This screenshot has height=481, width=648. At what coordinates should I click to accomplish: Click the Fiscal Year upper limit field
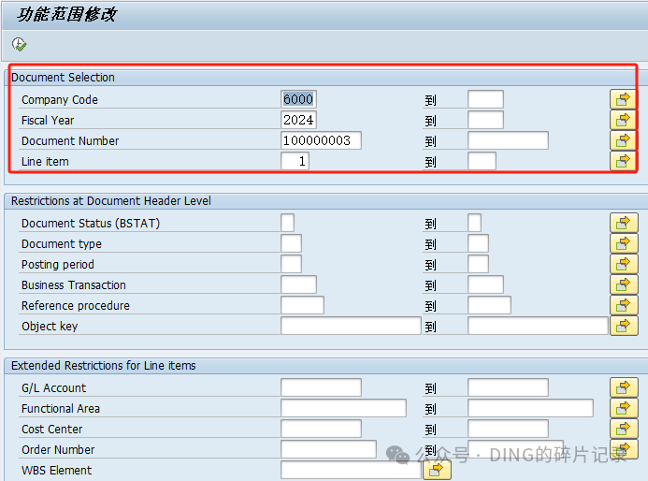[485, 120]
